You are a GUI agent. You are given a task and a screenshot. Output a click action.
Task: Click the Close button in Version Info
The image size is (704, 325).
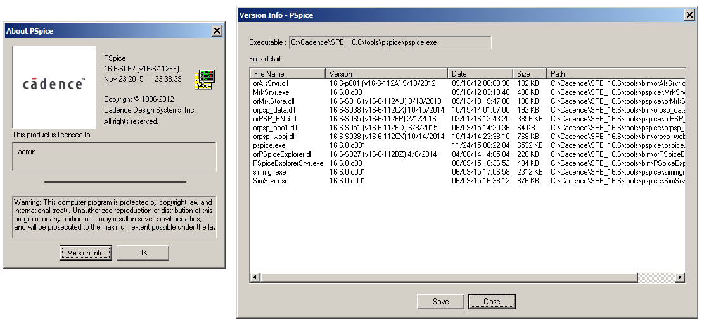[x=492, y=302]
